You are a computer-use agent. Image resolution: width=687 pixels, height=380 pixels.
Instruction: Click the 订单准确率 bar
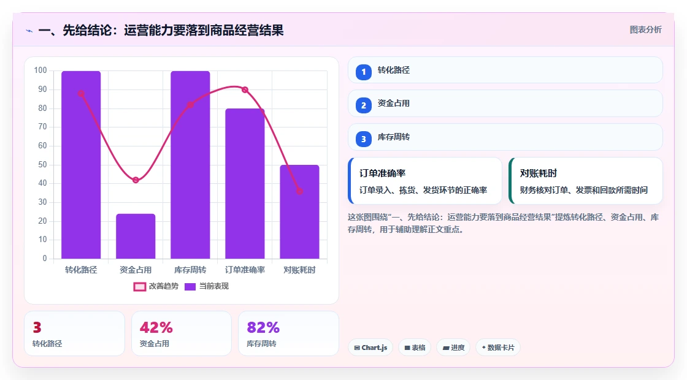[x=245, y=184]
